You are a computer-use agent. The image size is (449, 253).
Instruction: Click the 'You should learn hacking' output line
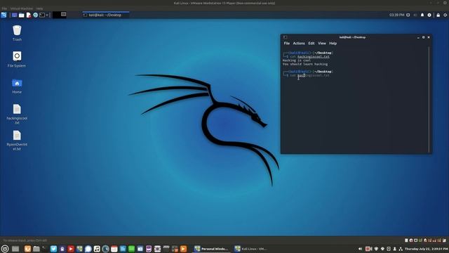tap(305, 64)
